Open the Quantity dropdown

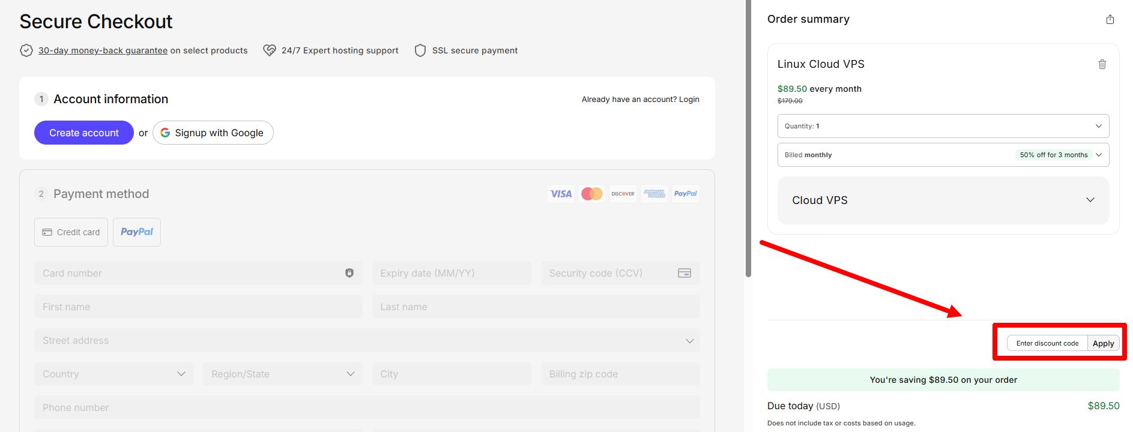click(943, 126)
